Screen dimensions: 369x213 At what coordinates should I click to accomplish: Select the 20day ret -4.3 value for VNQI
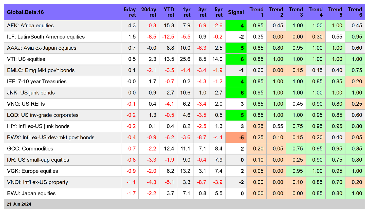click(x=152, y=182)
